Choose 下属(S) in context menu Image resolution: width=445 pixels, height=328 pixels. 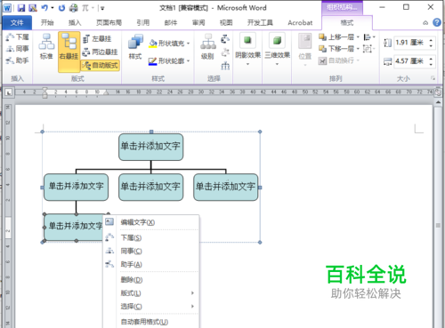(x=151, y=237)
